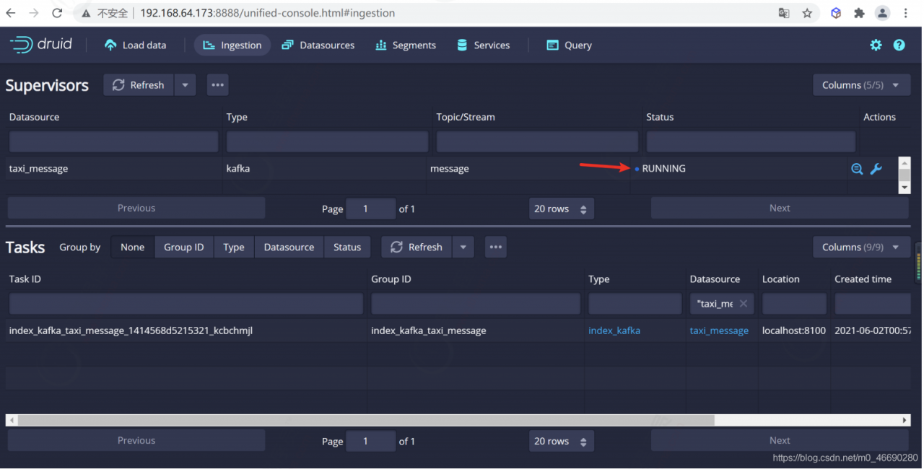Screen dimensions: 924x469
Task: Open the taxi_message datasource link
Action: [x=719, y=330]
